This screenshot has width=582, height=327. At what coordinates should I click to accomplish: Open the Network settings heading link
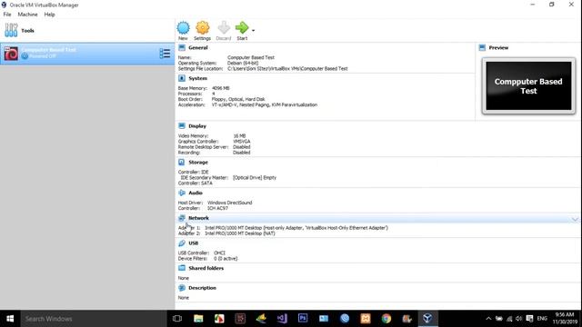[198, 218]
